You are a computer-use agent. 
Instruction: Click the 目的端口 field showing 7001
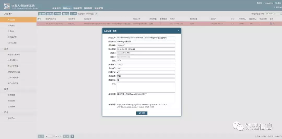[x=146, y=68]
